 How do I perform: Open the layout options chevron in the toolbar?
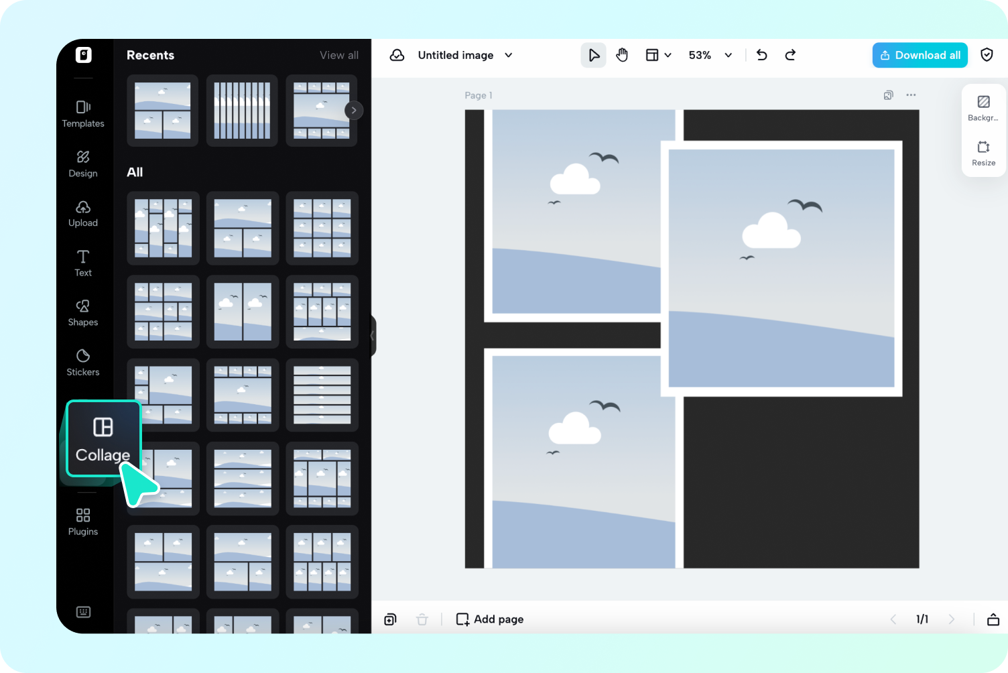[x=667, y=55]
